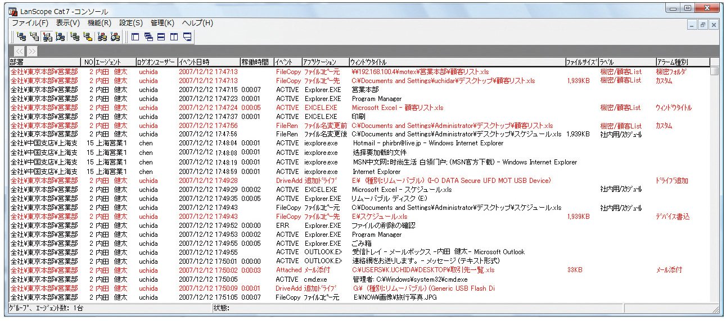Click the second network computers toolbar icon
The height and width of the screenshot is (321, 726).
[x=34, y=37]
